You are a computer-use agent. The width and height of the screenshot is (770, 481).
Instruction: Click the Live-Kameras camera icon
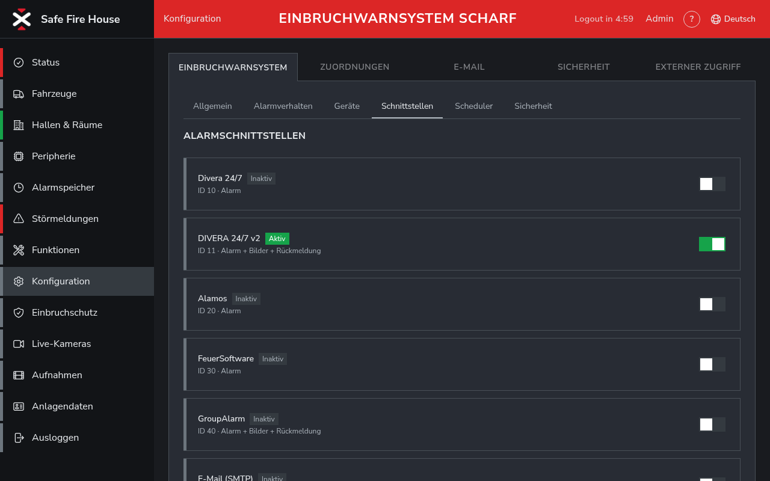click(x=19, y=344)
